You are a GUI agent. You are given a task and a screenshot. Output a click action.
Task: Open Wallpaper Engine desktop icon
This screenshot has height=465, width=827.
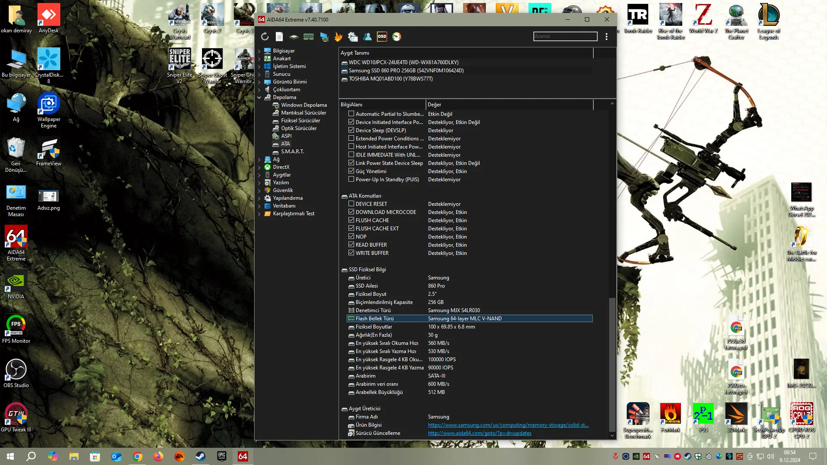[x=49, y=110]
